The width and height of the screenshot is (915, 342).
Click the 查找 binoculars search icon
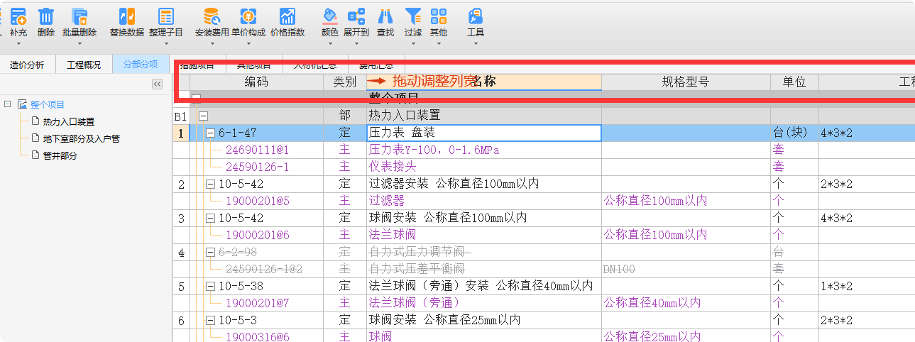pos(385,16)
